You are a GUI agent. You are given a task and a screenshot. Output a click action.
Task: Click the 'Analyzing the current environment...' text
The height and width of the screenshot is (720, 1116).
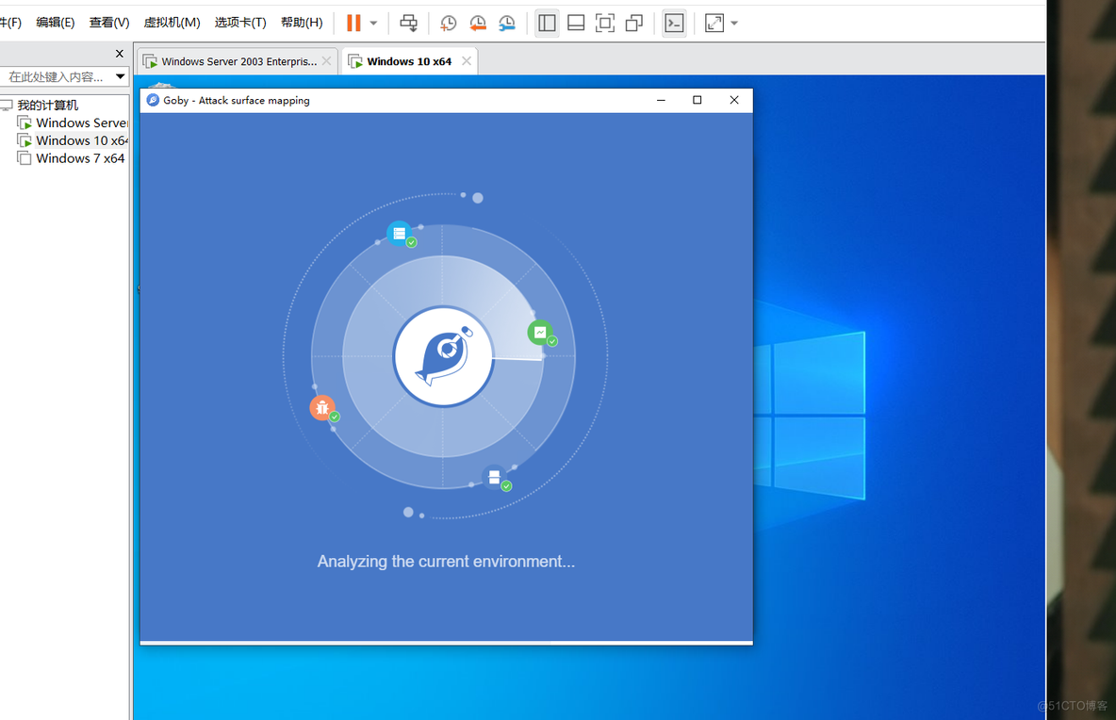tap(446, 562)
